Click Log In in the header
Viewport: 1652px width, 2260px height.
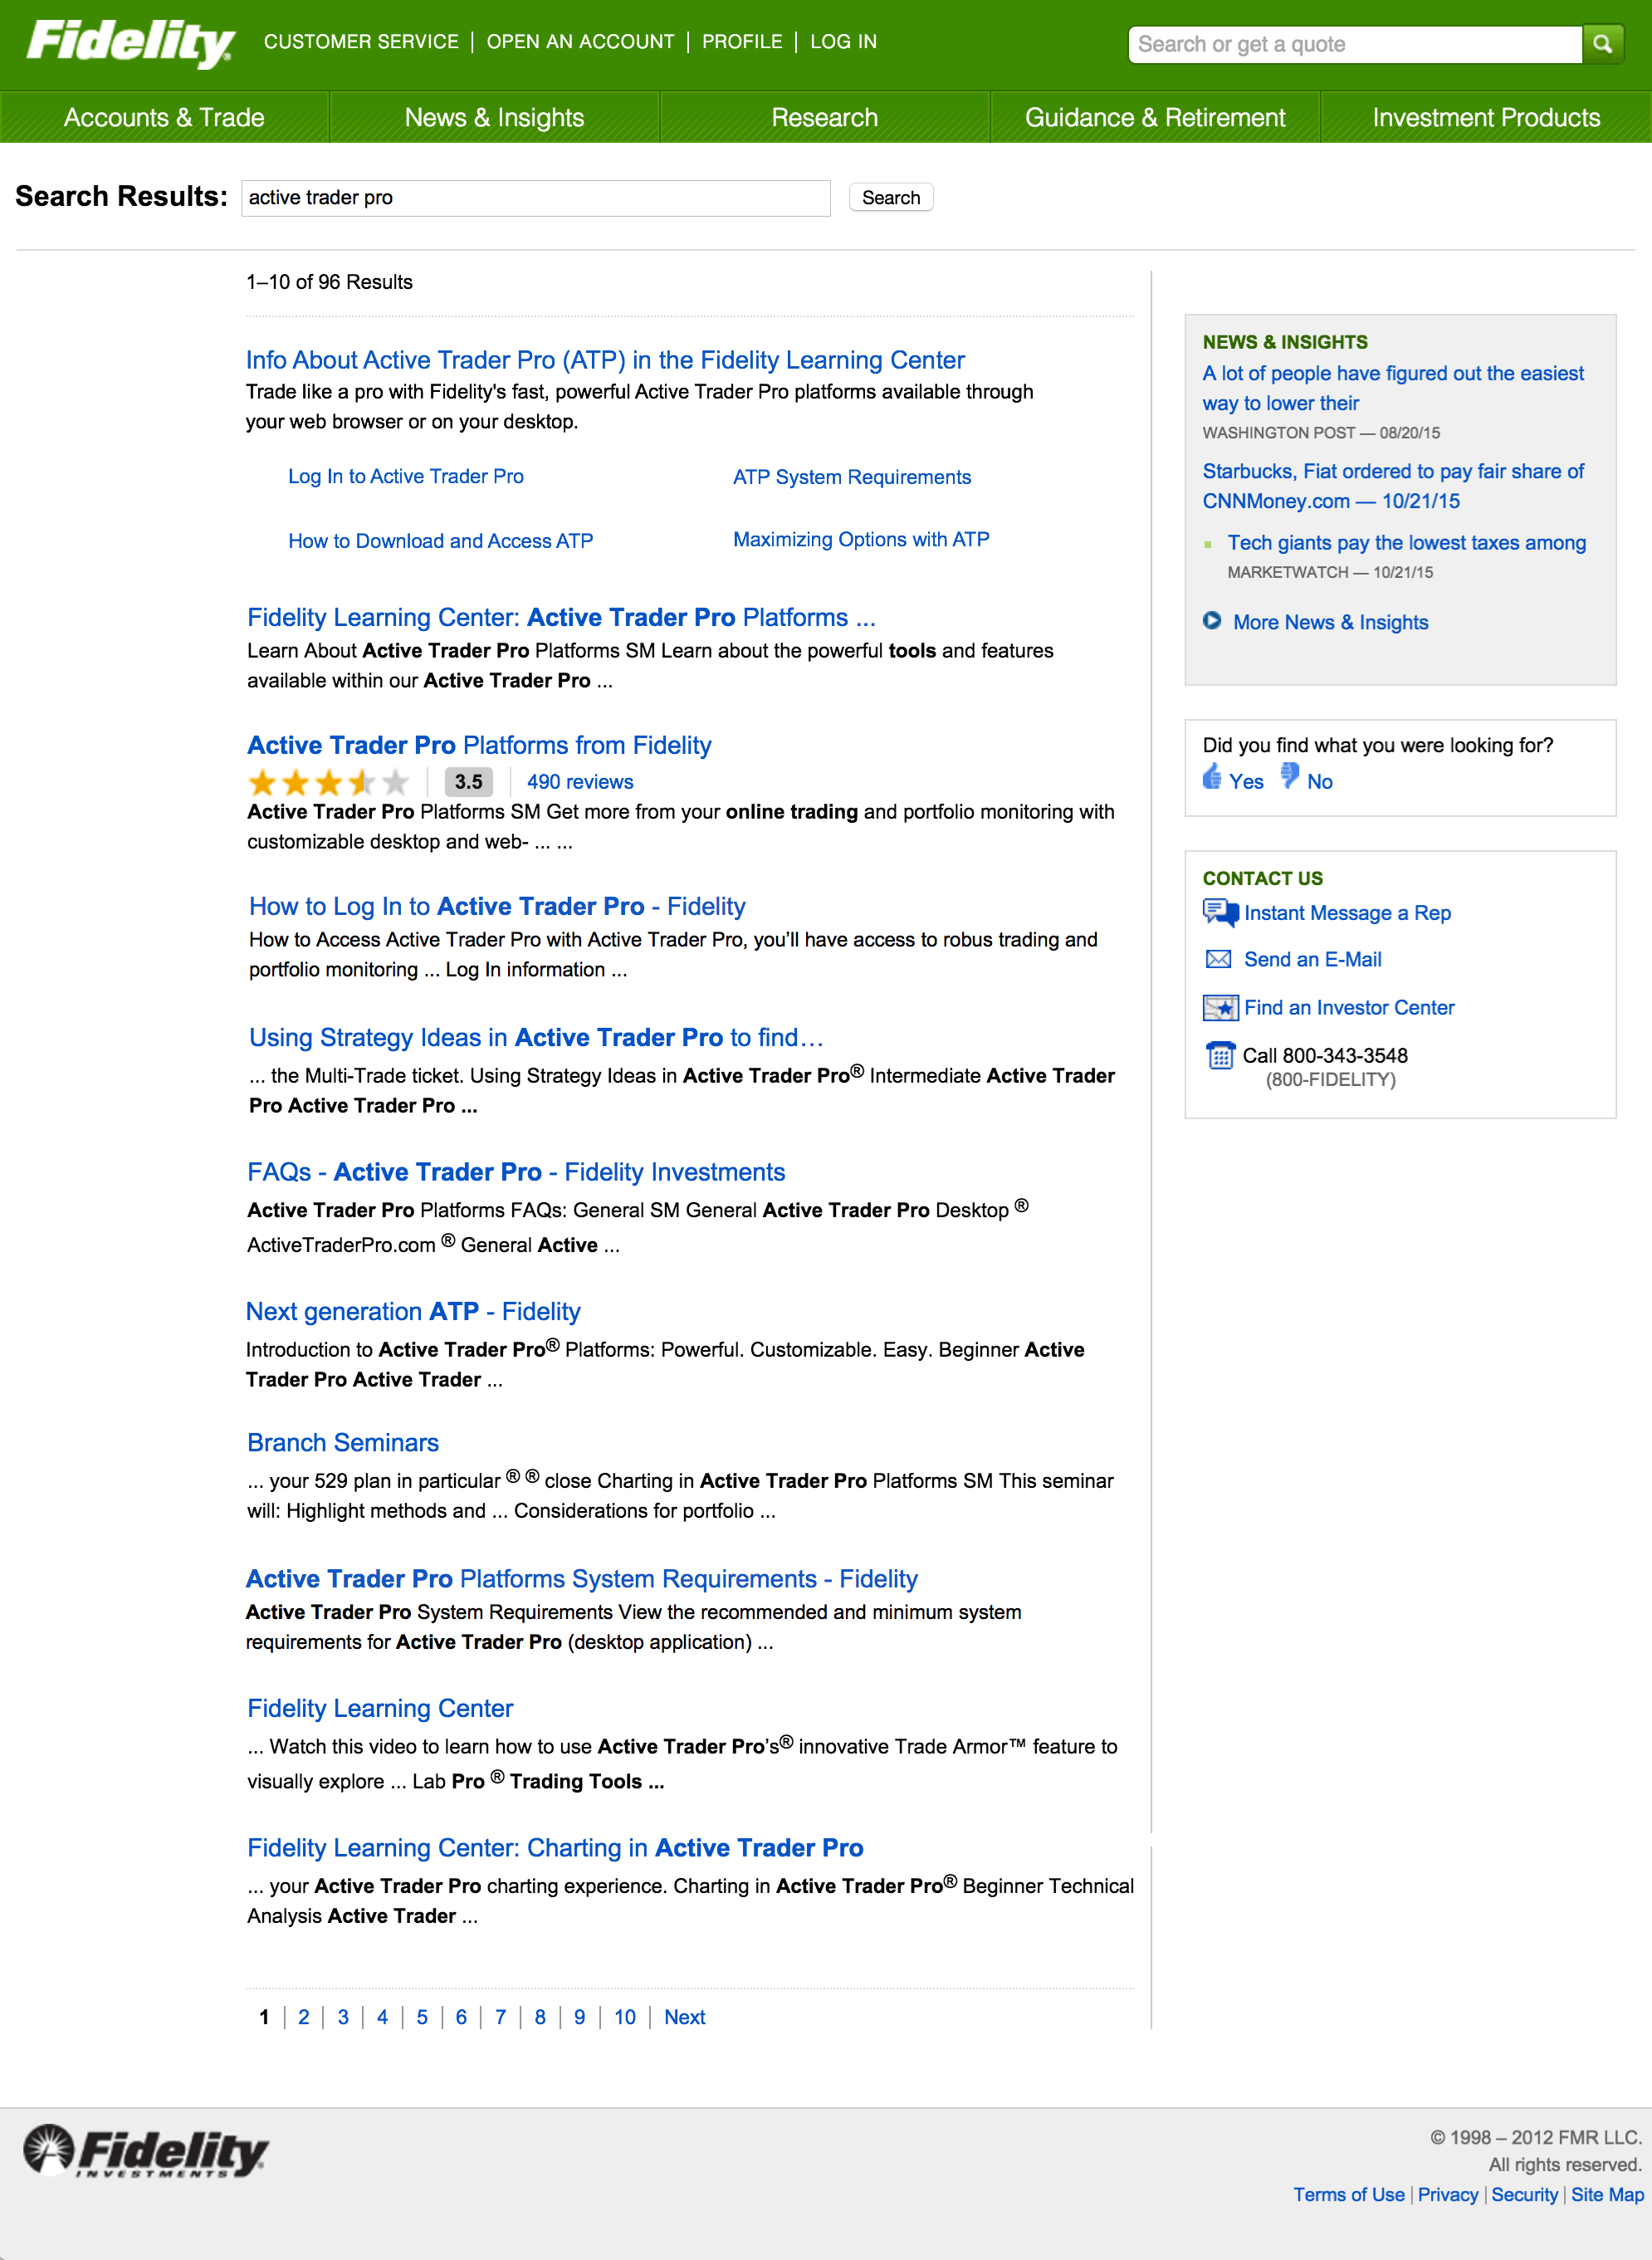(843, 41)
